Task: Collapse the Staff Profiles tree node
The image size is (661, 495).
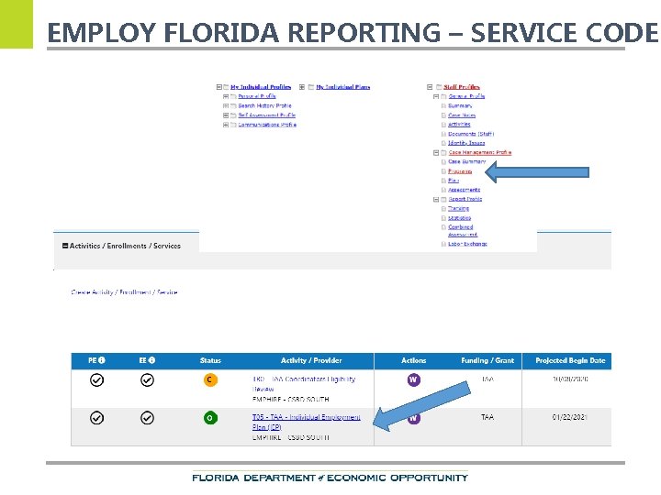Action: tap(430, 87)
